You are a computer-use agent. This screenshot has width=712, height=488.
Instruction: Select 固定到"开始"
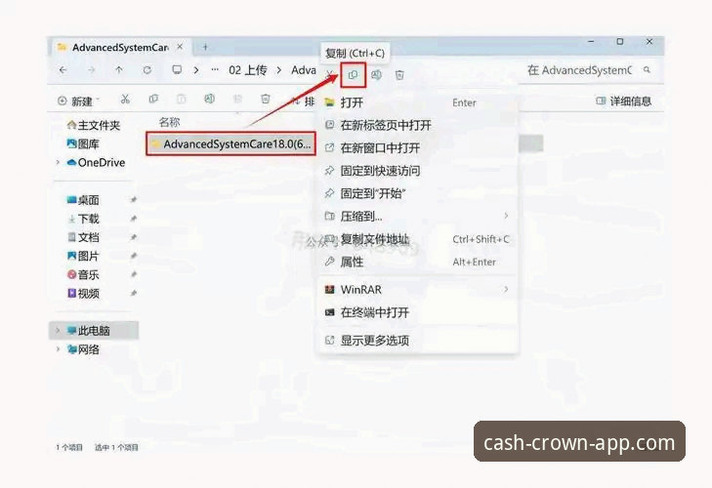(x=417, y=194)
